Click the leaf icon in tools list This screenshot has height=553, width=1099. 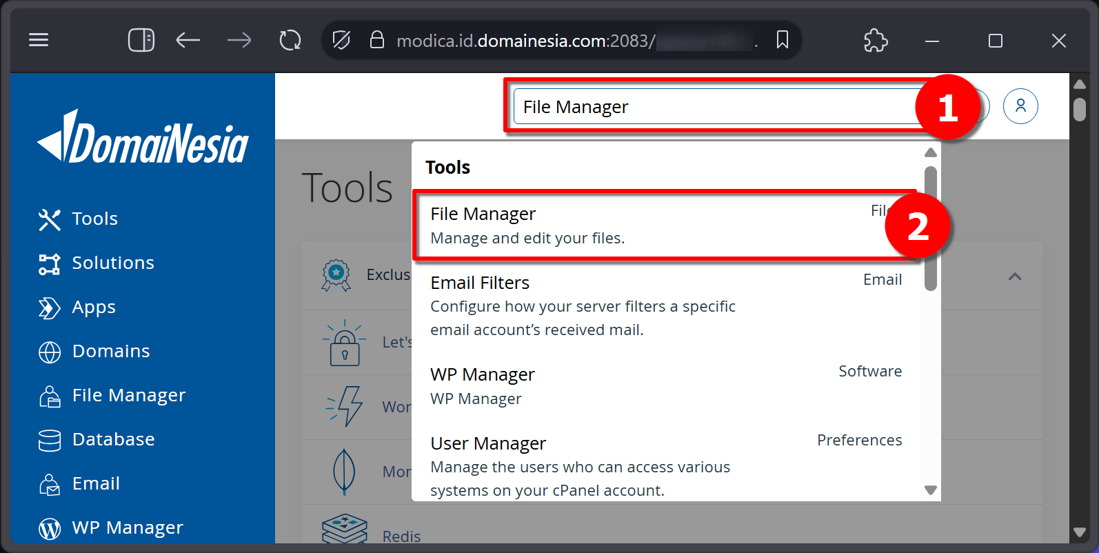click(344, 472)
